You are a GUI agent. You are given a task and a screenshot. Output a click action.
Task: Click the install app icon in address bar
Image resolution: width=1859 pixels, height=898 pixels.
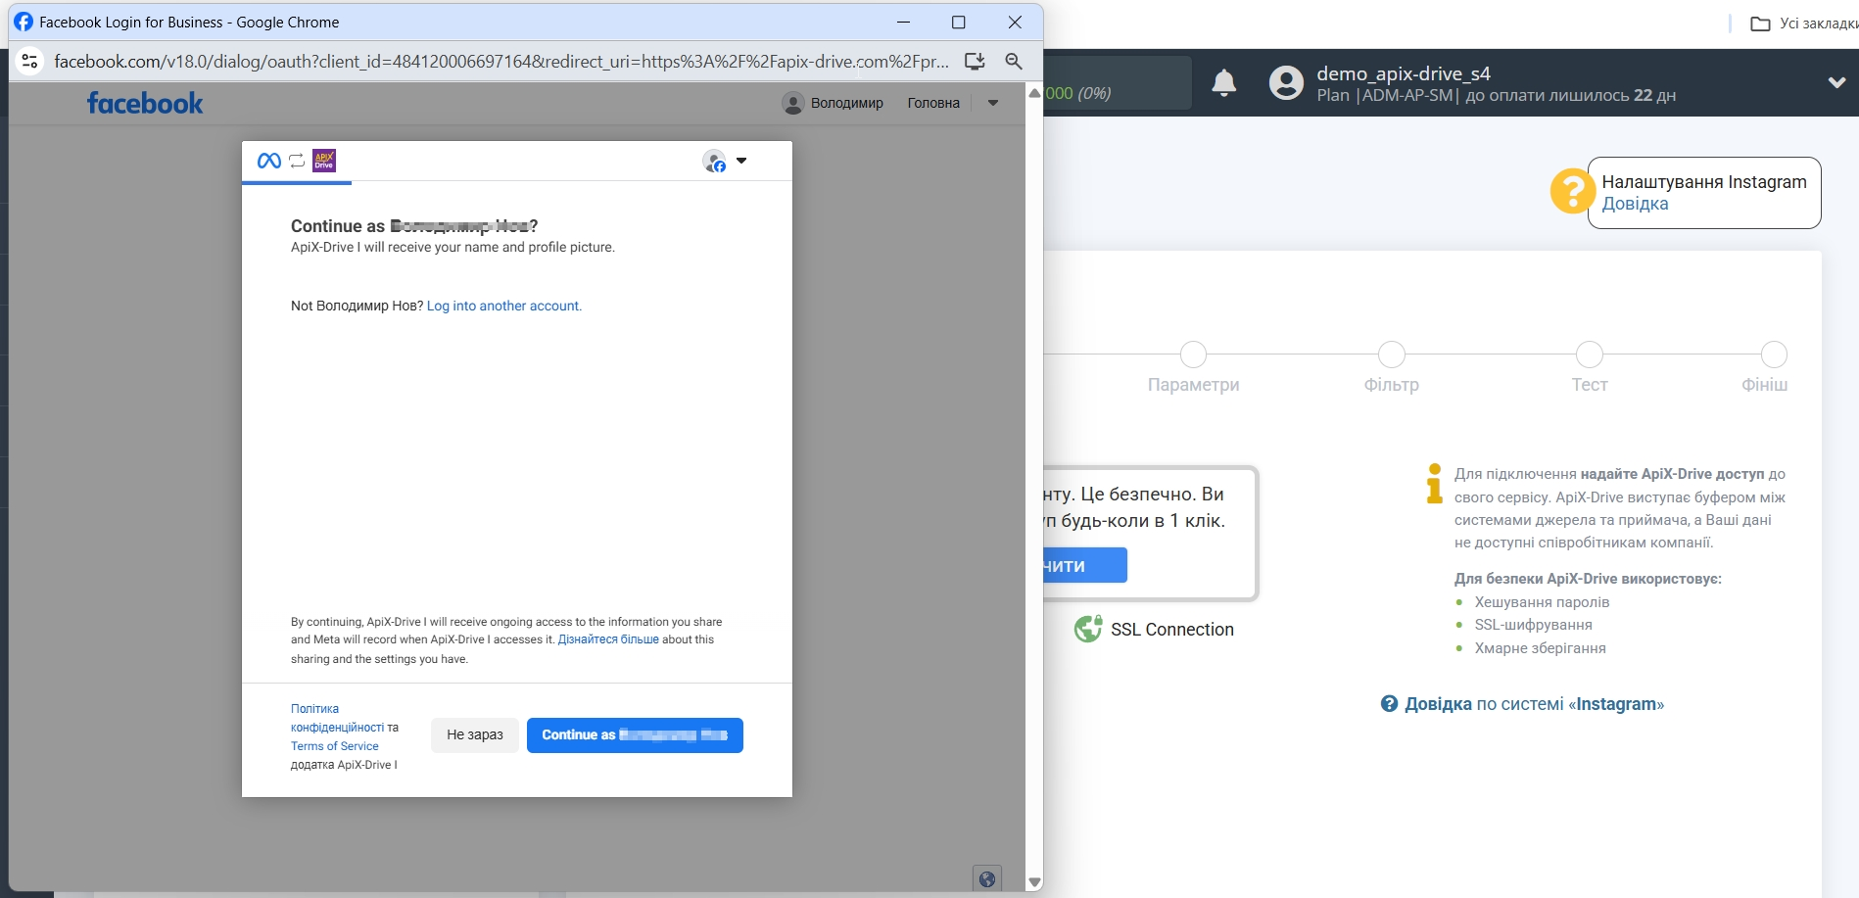(x=975, y=61)
